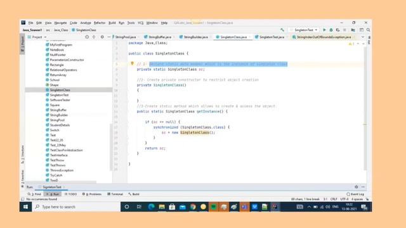Open Run panel gear settings
The width and height of the screenshot is (406, 228).
tap(357, 187)
